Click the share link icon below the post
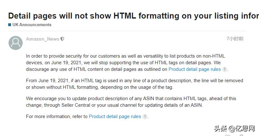Image resolution: width=259 pixels, height=136 pixels. 241,135
